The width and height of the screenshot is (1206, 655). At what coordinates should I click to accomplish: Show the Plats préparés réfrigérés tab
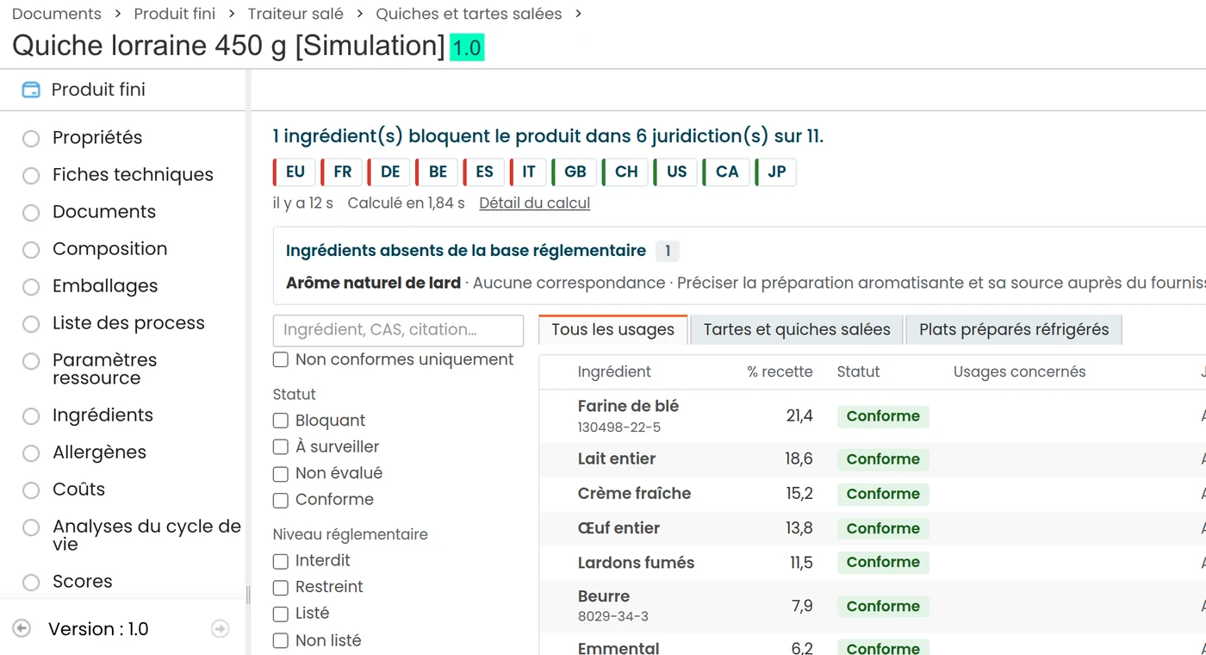pos(1014,329)
